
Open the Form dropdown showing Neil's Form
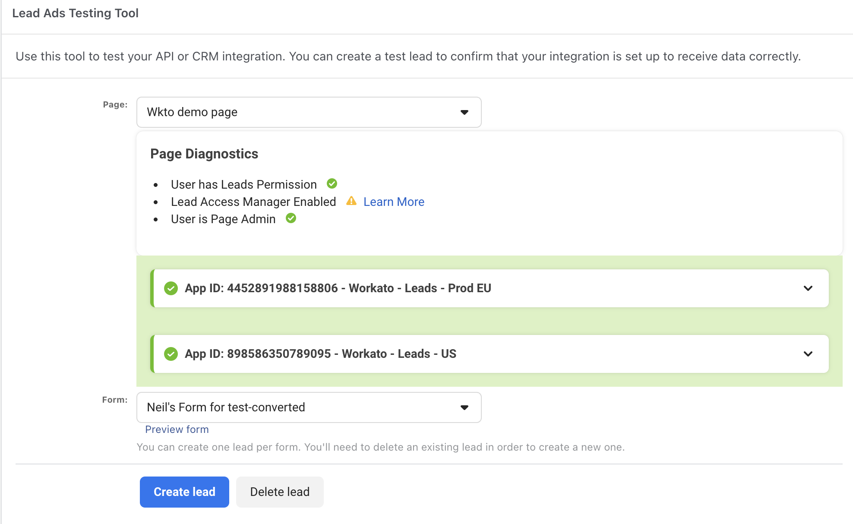(309, 407)
